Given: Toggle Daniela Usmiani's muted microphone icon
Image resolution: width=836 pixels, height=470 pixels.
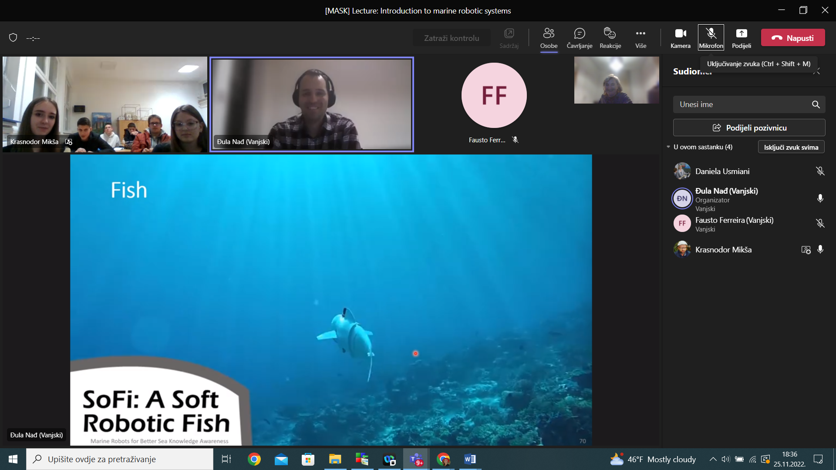Looking at the screenshot, I should (820, 171).
